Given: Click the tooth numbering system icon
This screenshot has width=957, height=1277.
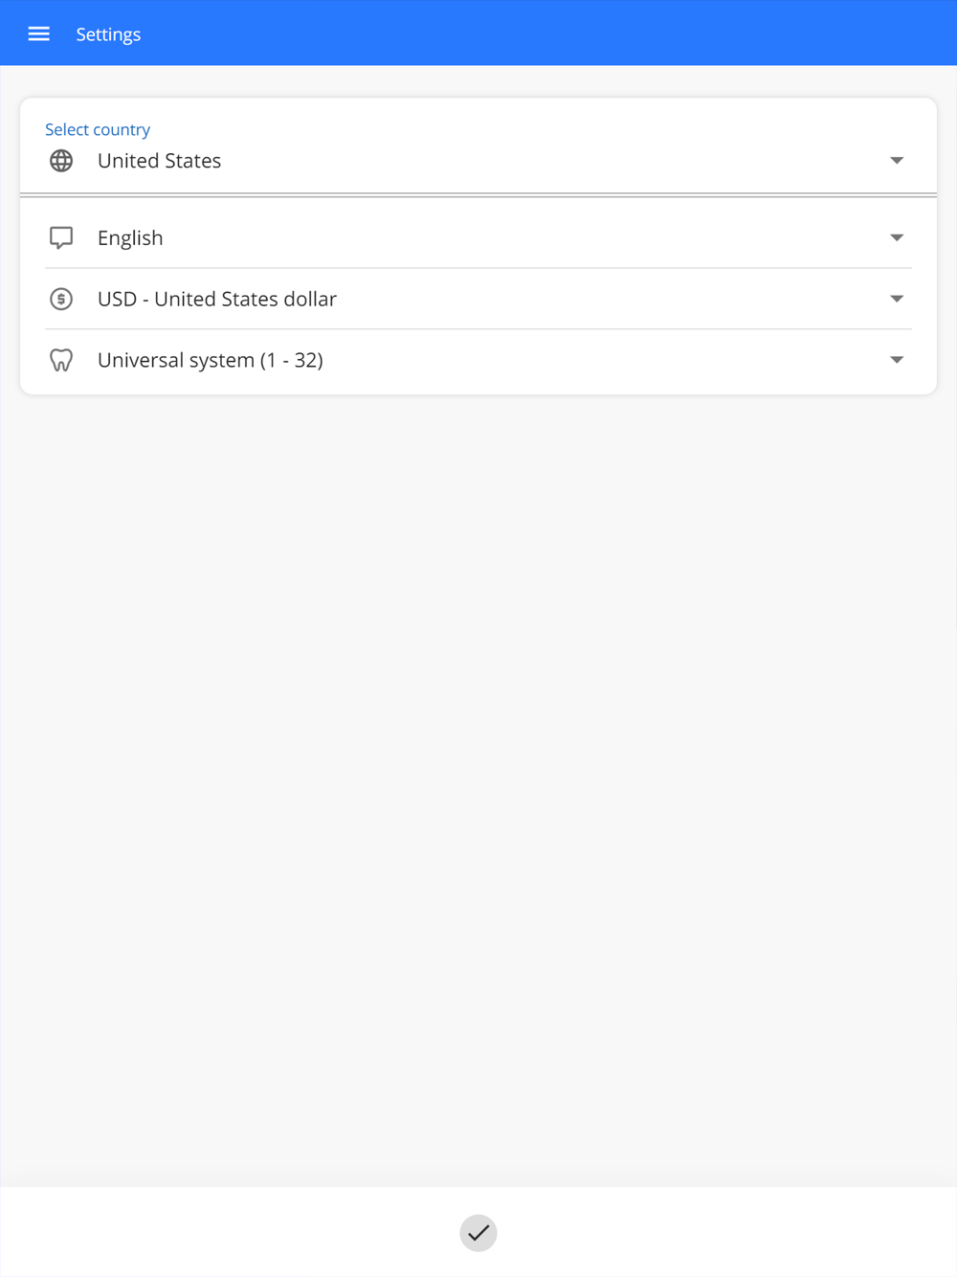Looking at the screenshot, I should (x=61, y=360).
